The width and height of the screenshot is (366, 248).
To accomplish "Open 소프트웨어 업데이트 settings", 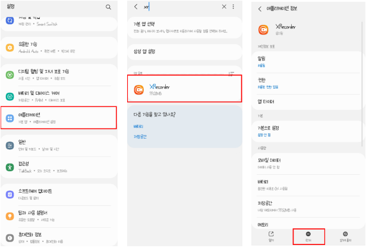I will point(59,194).
